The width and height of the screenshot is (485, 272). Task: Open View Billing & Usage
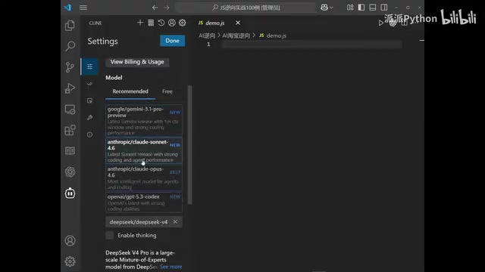[137, 62]
